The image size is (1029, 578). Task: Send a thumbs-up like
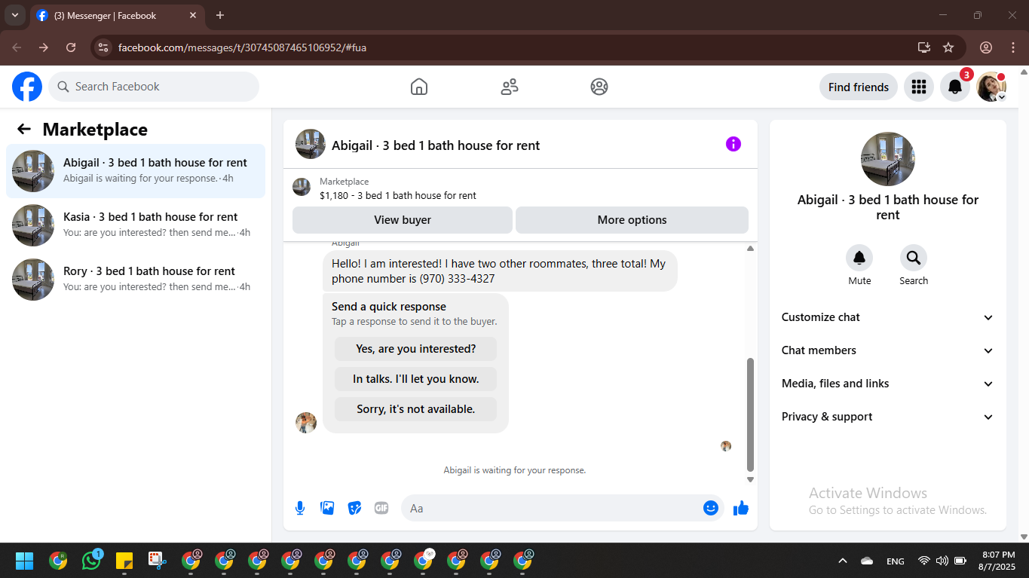(741, 508)
